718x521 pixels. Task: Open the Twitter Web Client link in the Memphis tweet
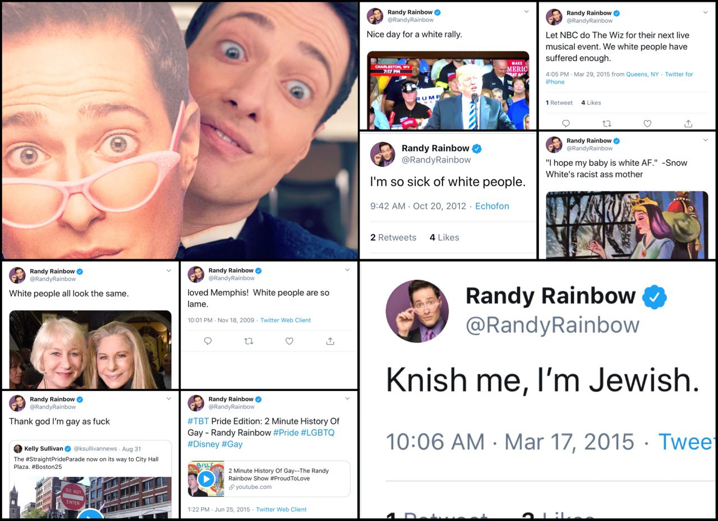[286, 320]
